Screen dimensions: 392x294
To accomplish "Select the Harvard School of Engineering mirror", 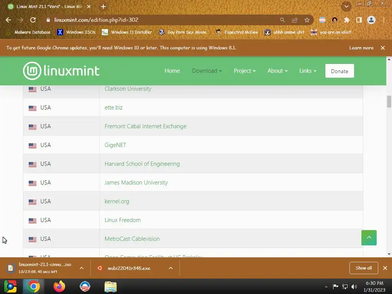I will (142, 164).
